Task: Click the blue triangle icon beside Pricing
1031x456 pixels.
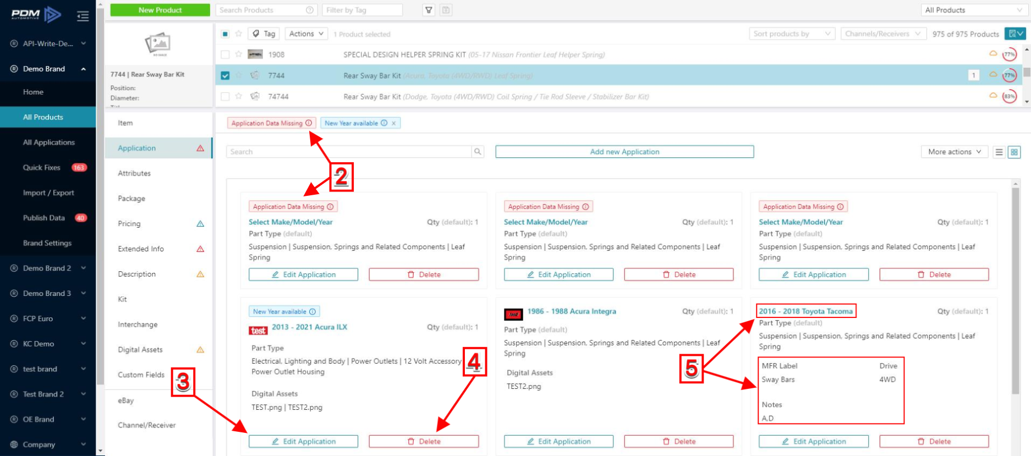Action: pyautogui.click(x=200, y=224)
